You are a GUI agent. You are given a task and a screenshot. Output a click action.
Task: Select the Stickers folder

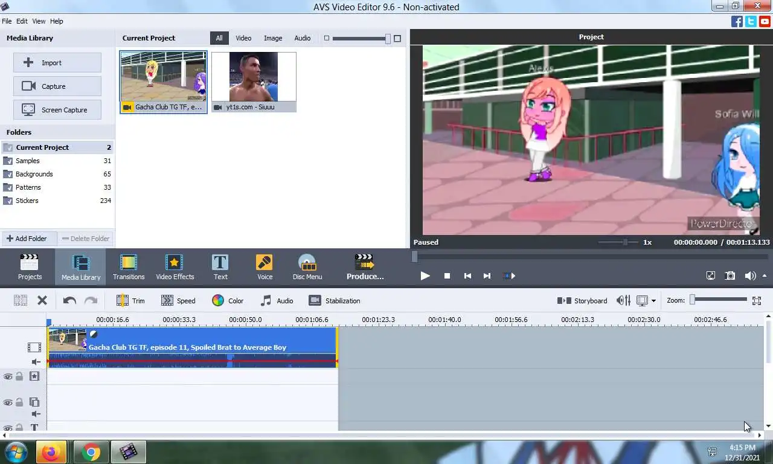click(x=57, y=201)
